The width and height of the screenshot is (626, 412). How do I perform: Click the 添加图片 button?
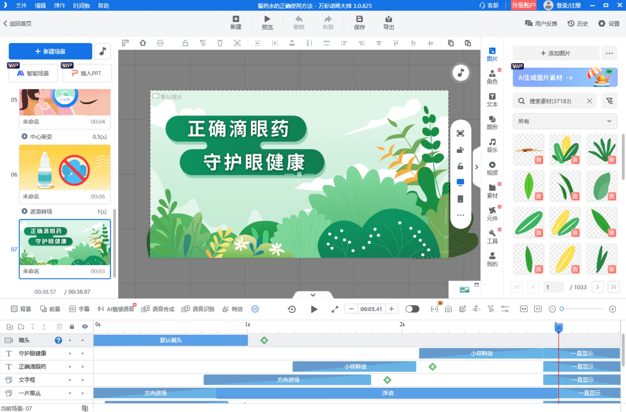[555, 53]
